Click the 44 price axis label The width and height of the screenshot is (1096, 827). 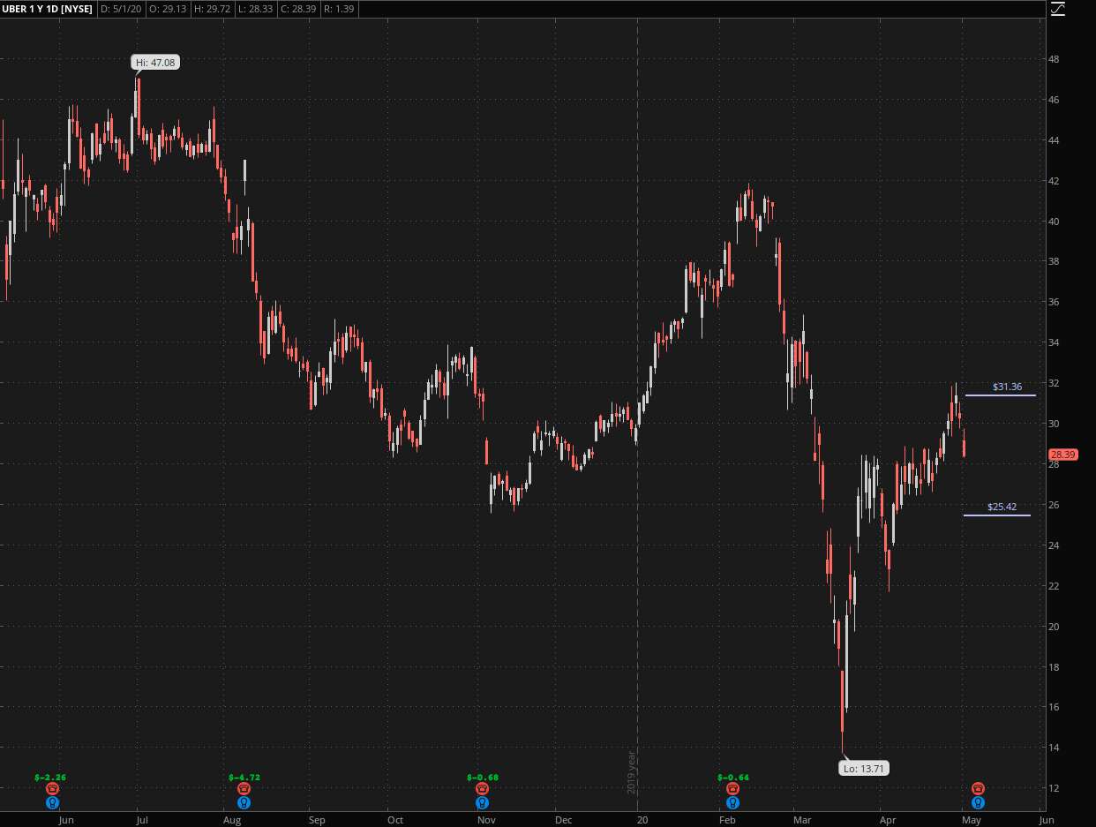1054,140
